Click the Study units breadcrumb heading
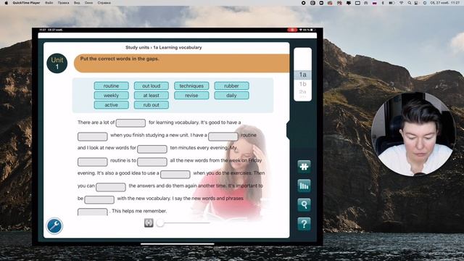The width and height of the screenshot is (464, 261). click(x=163, y=47)
